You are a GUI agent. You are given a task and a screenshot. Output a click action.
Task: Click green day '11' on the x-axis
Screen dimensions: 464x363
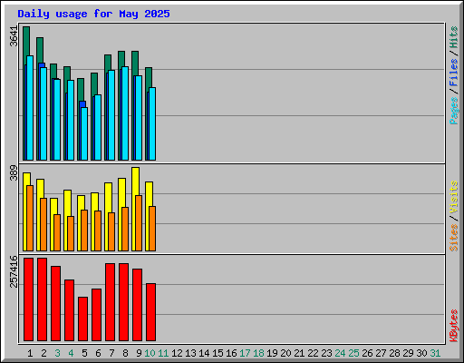163,353
